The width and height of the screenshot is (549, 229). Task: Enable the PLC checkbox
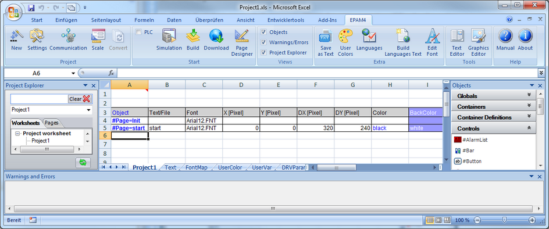point(138,32)
